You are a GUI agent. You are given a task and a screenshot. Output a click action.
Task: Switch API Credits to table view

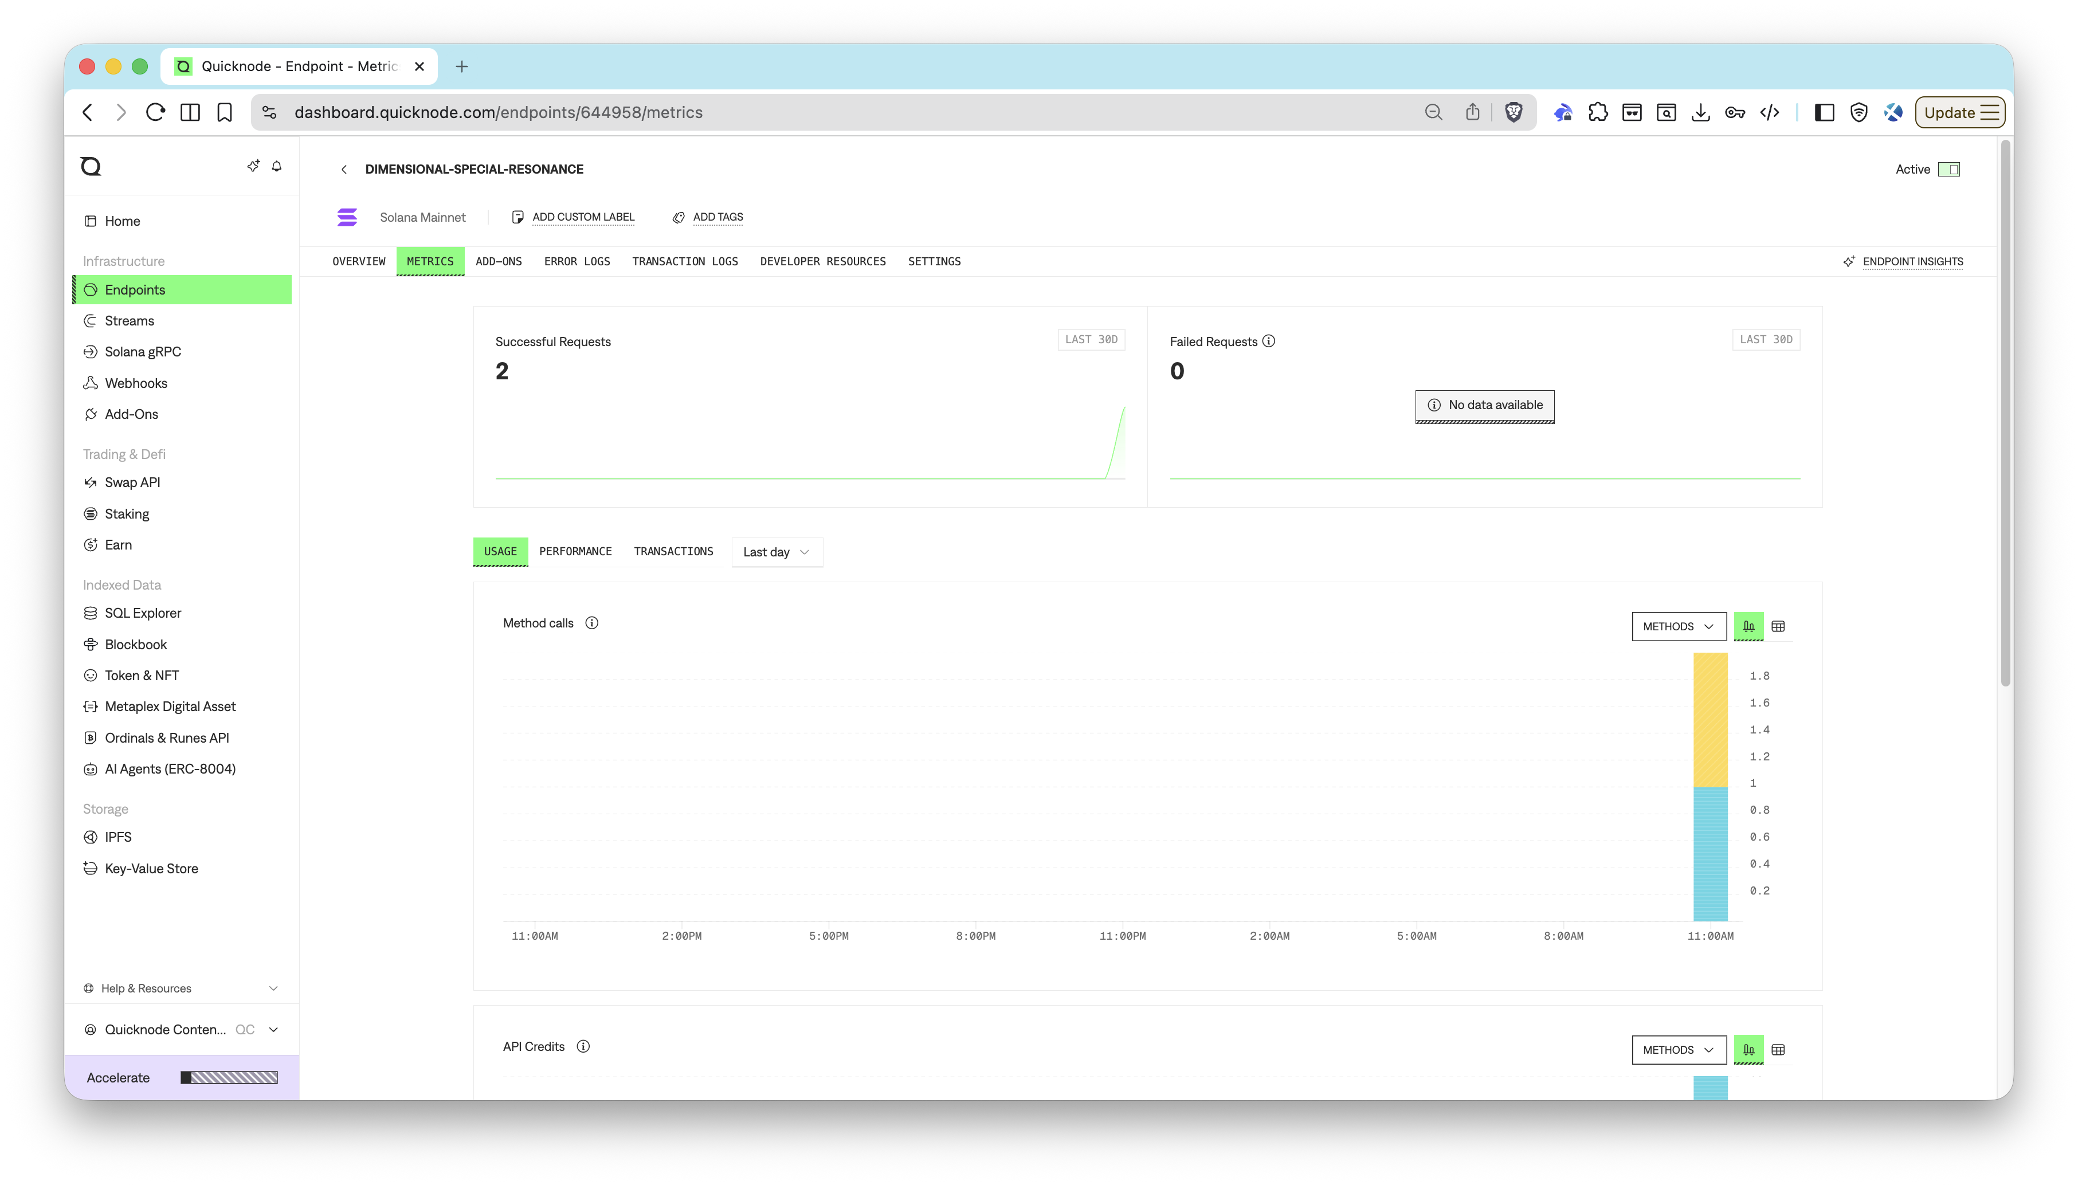(1778, 1050)
